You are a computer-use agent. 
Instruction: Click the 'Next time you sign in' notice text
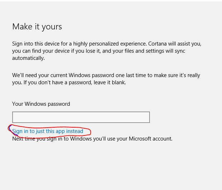(92, 139)
